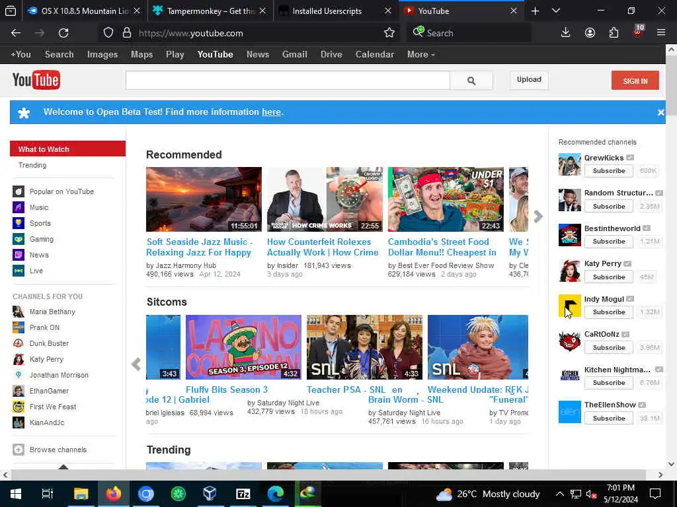Open Microsoft Edge from taskbar
The width and height of the screenshot is (677, 507).
(x=275, y=494)
